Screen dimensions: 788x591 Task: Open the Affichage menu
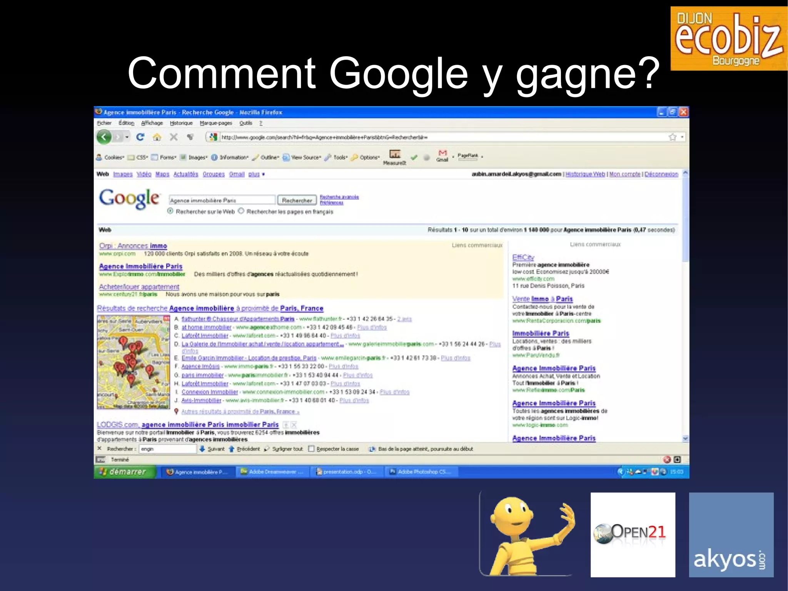(x=152, y=123)
